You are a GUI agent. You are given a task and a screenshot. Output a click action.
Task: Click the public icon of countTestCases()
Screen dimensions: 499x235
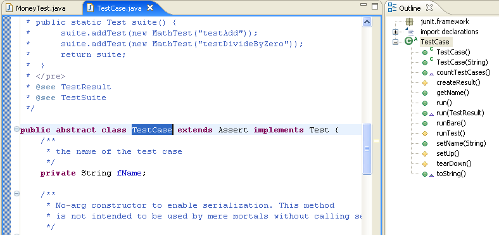(x=425, y=73)
